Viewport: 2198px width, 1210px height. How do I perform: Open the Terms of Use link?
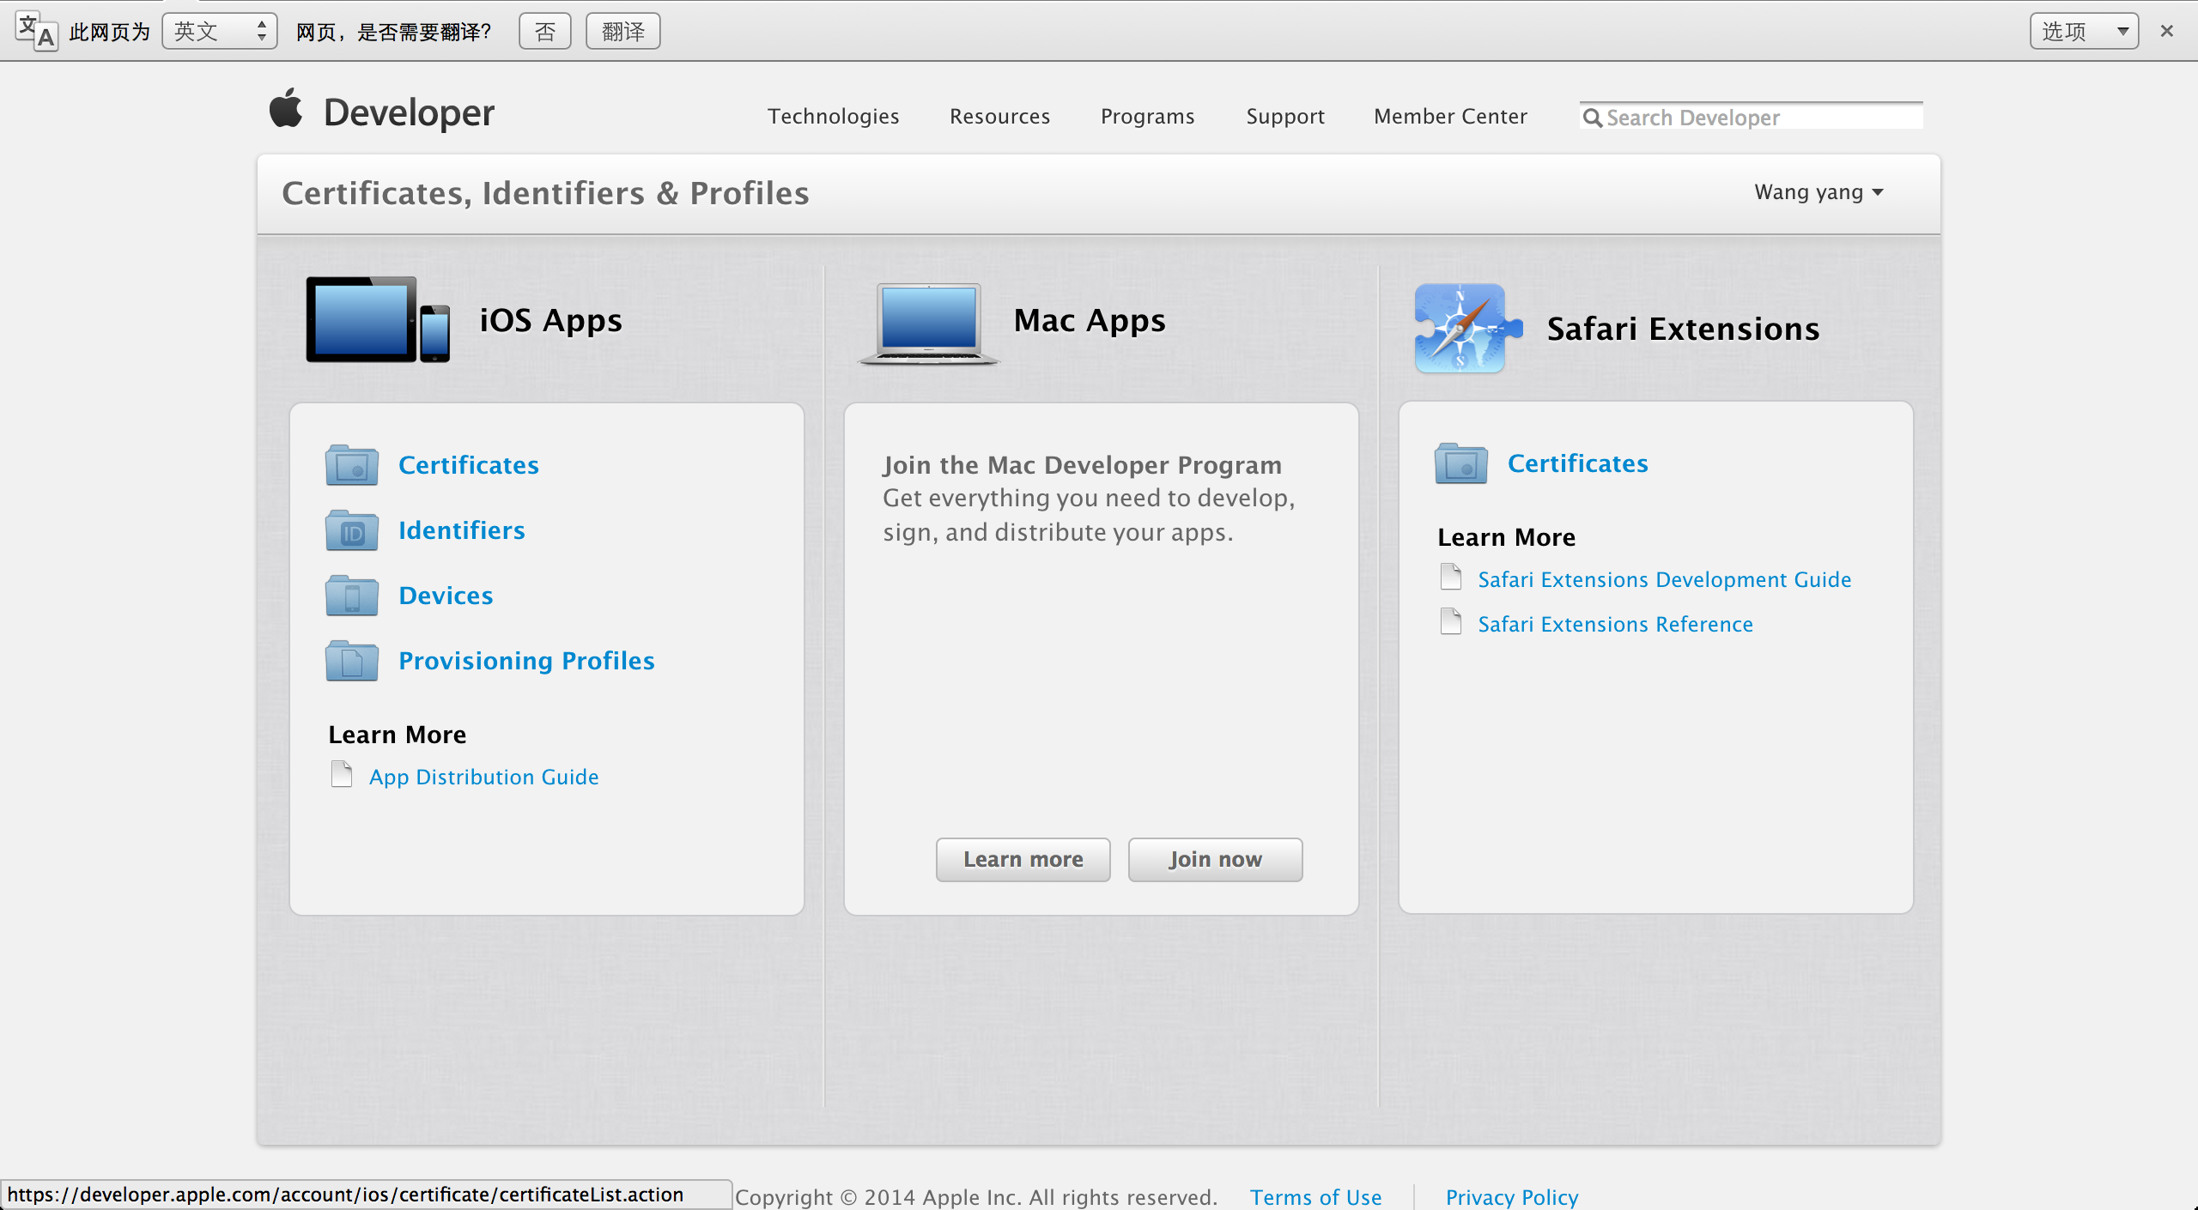1315,1196
